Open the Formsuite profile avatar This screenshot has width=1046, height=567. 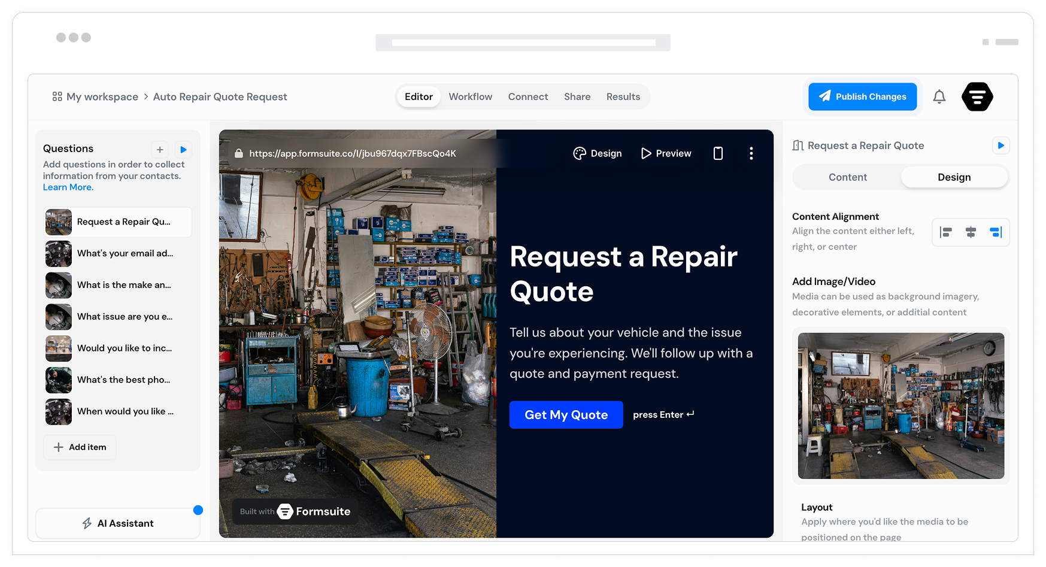(x=977, y=97)
